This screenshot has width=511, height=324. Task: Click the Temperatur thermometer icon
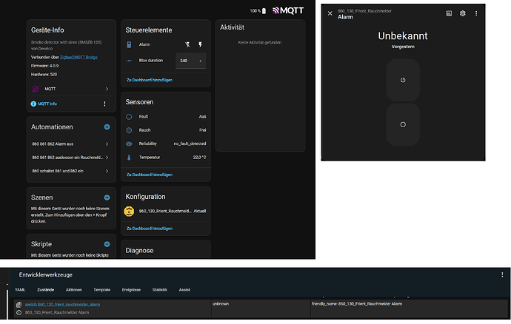tap(129, 158)
